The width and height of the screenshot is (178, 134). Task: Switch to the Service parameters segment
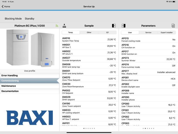click(x=148, y=32)
